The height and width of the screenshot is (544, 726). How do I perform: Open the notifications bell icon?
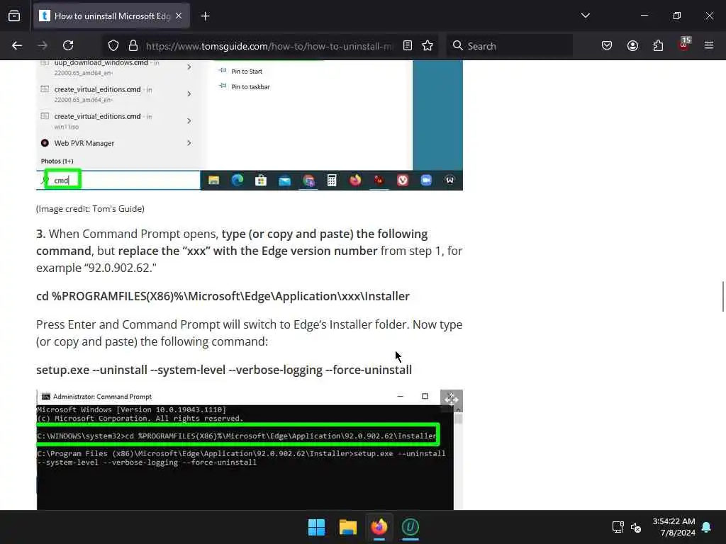(x=707, y=527)
